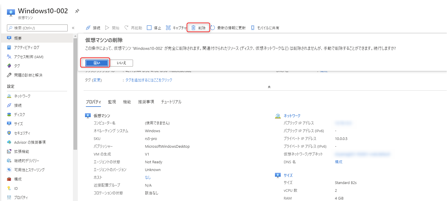447x201 pixels.
Task: Click the 継続的デリバリー icon in sidebar
Action: 9,161
